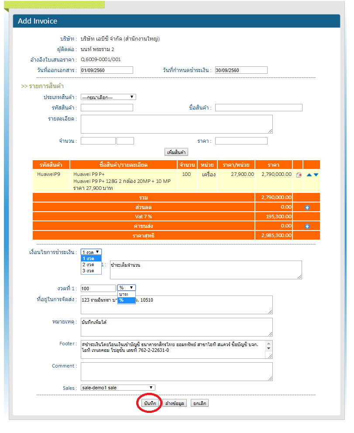This screenshot has height=433, width=354.
Task: Choose % in the unit list
Action: (x=127, y=300)
